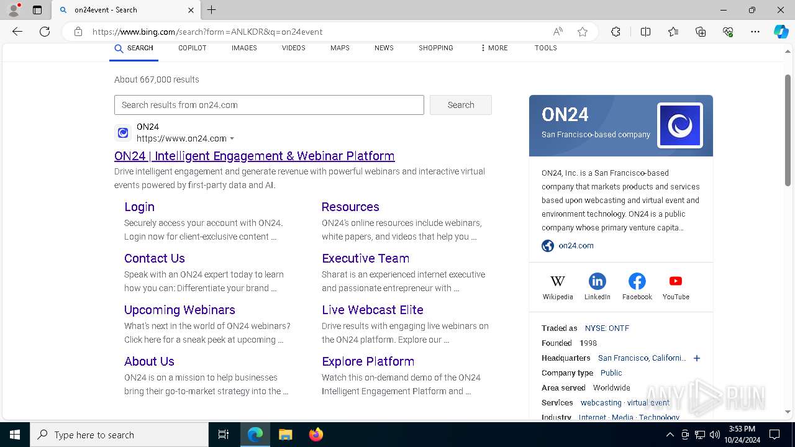The height and width of the screenshot is (447, 795).
Task: Open ON24 LinkedIn profile
Action: tap(597, 287)
